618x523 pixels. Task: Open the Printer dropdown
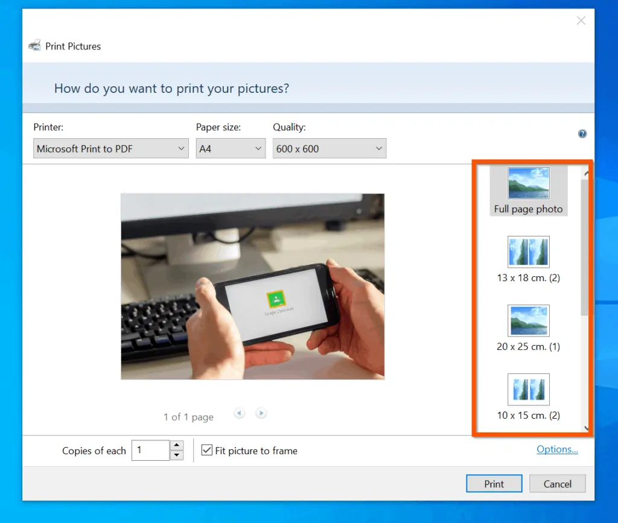point(111,148)
